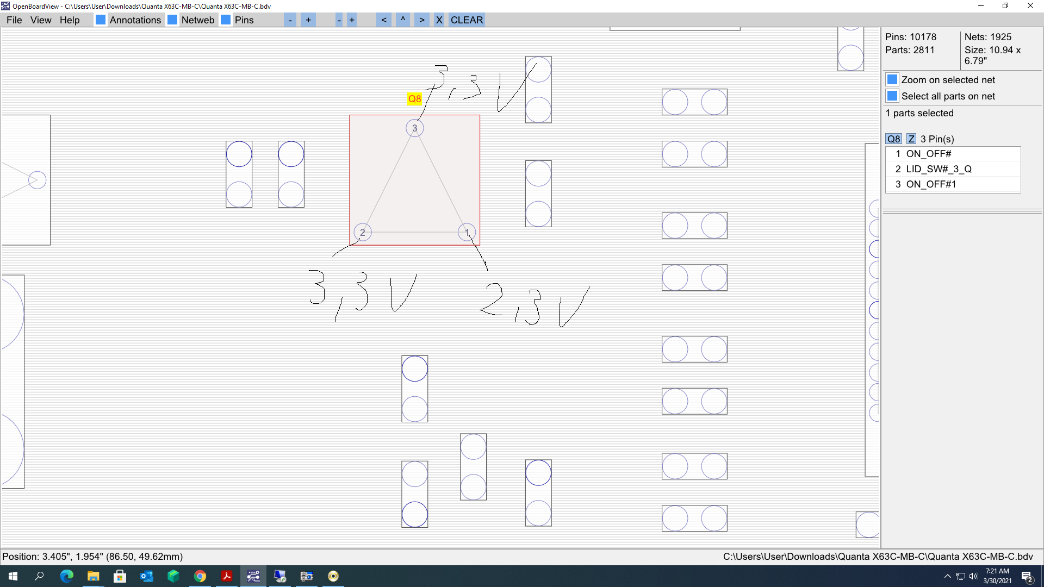
Task: Open Google Chrome from the taskbar
Action: 200,576
